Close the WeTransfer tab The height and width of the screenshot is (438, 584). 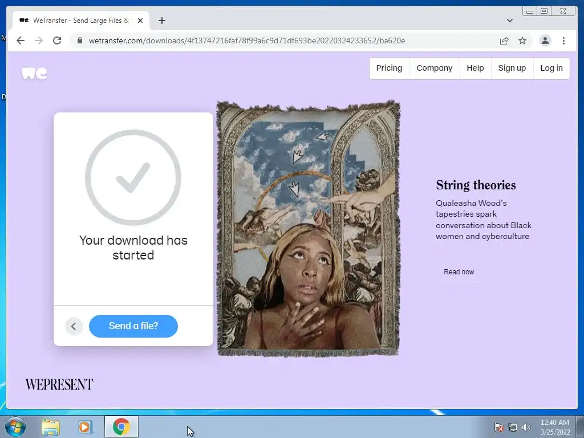(x=140, y=21)
